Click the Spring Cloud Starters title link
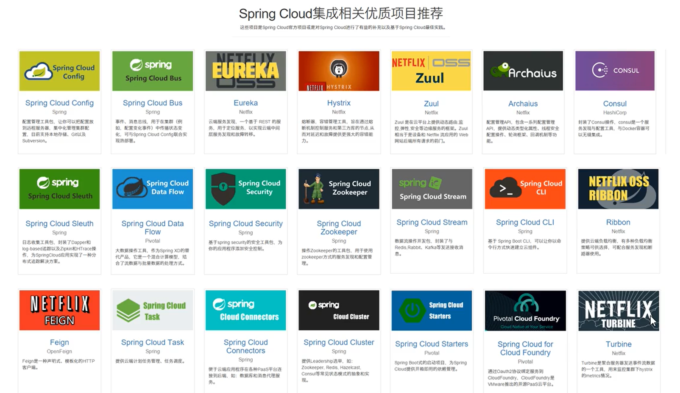The width and height of the screenshot is (680, 393). coord(432,344)
